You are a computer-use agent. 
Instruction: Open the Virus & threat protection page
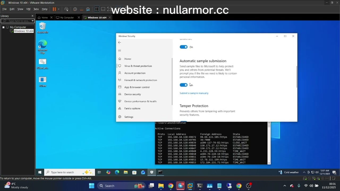138,66
